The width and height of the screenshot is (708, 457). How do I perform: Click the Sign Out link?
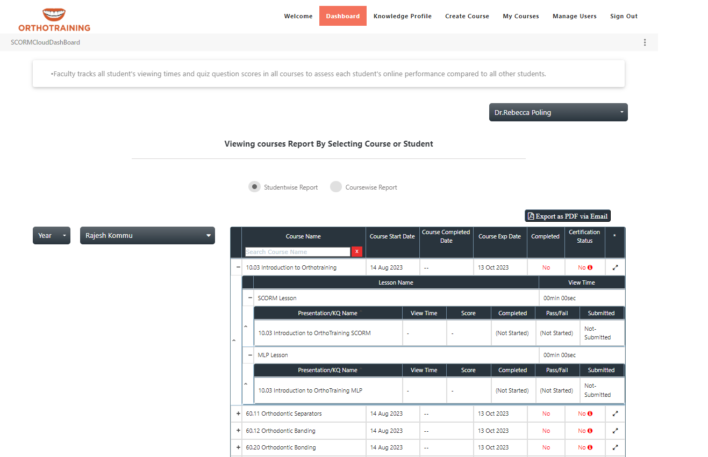(x=624, y=16)
